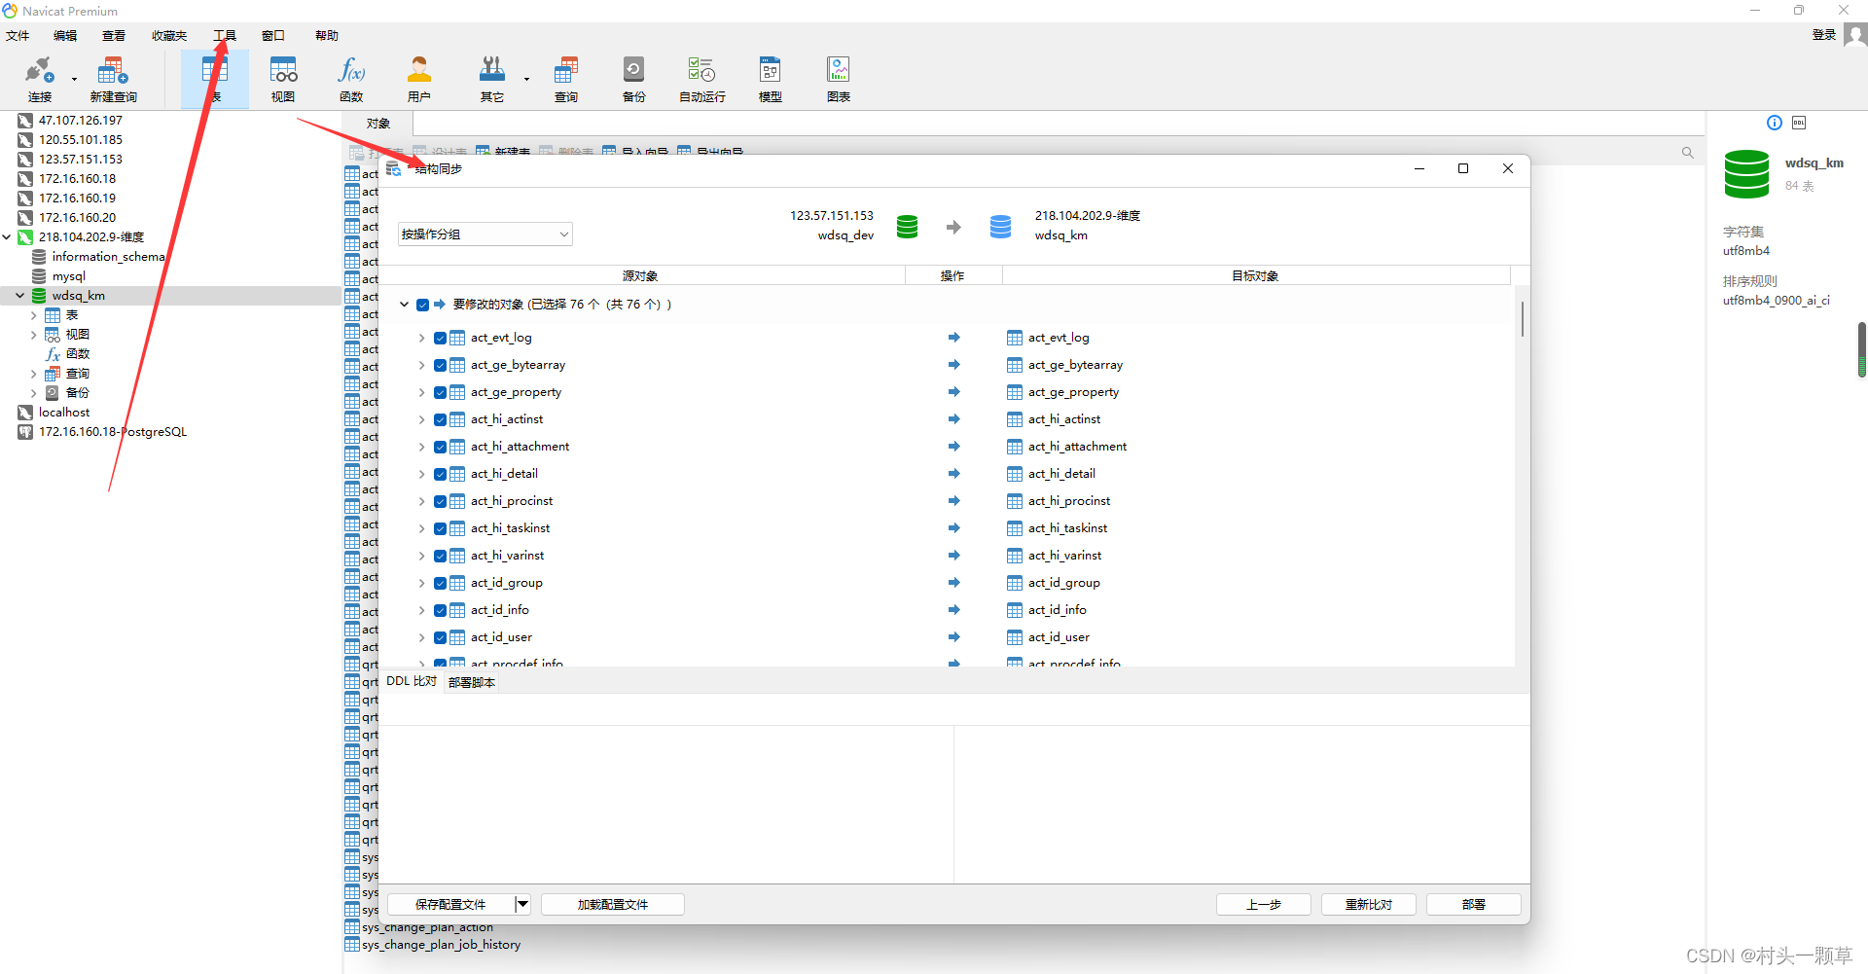Click the 部署 deploy button

click(x=1474, y=905)
